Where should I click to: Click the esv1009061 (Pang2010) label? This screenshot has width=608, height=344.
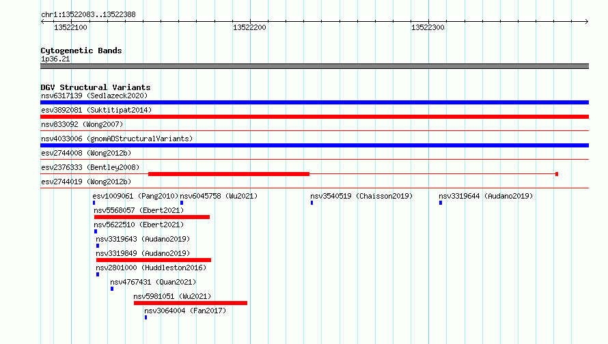pos(135,196)
